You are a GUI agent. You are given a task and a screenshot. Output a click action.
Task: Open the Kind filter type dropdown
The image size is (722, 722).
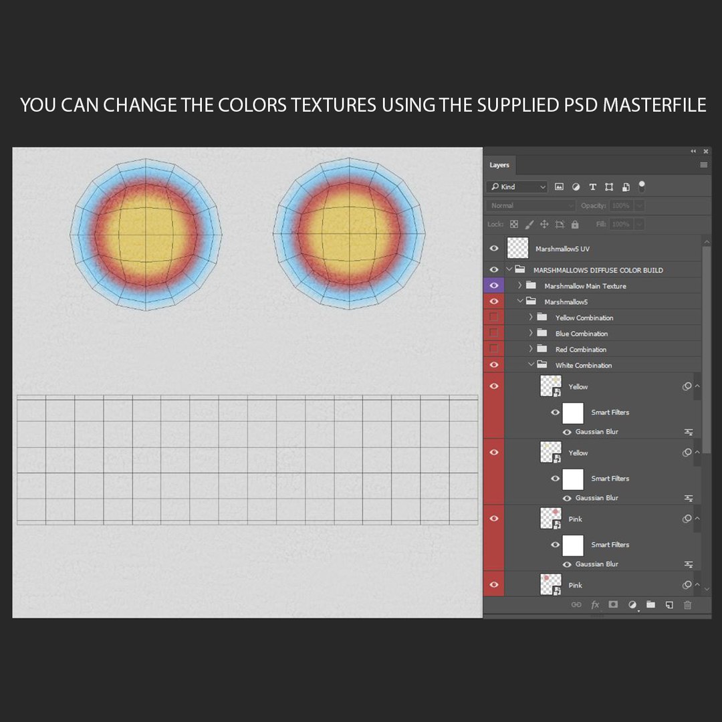(517, 187)
